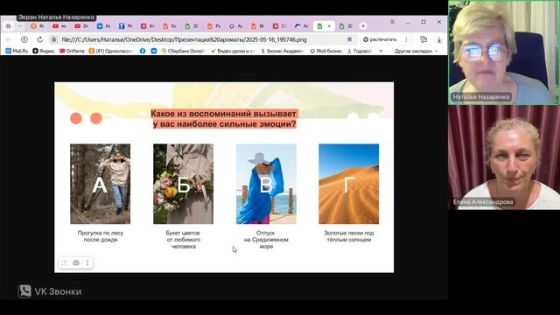Viewport: 560px width, 315px height.
Task: Click caption Золотые пески под тёплым солнцем
Action: coord(349,236)
